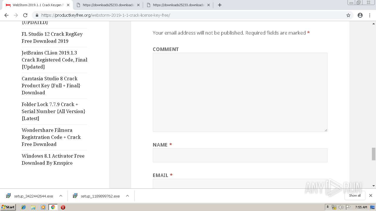Close the WebStorm 2019.1.1 Crack tab
Viewport: 376px width, 211px height.
coord(68,5)
